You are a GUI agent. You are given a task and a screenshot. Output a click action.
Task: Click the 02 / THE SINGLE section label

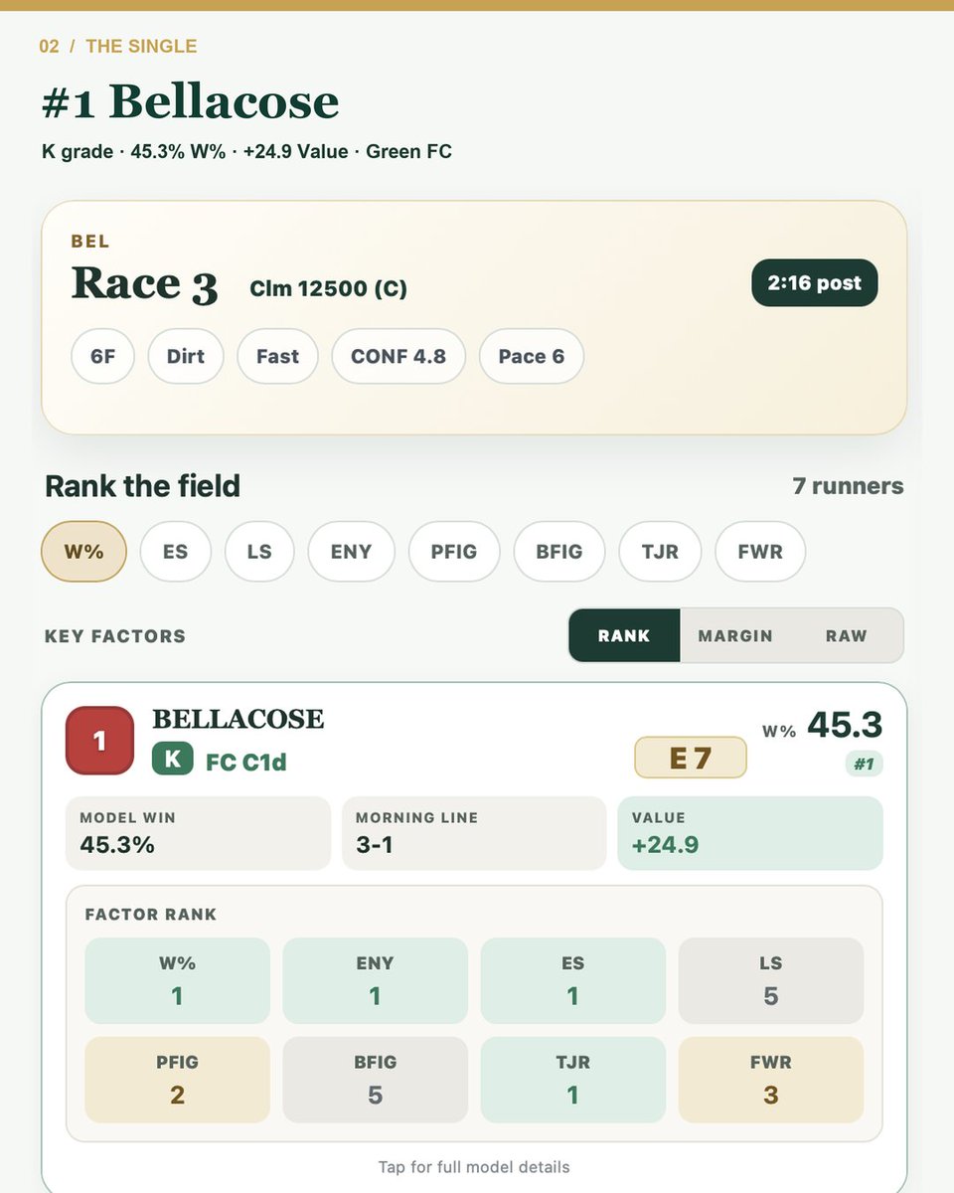[x=118, y=46]
